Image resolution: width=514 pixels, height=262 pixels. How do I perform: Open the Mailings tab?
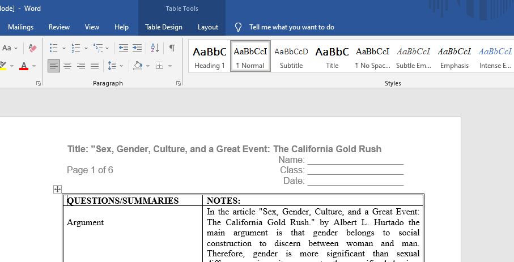pos(20,27)
